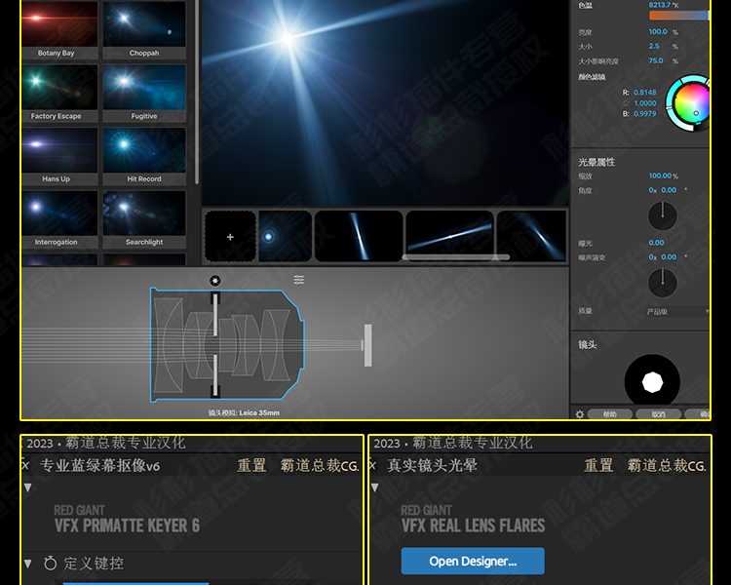The height and width of the screenshot is (585, 731).
Task: Click the plus add-element tile
Action: pos(230,236)
